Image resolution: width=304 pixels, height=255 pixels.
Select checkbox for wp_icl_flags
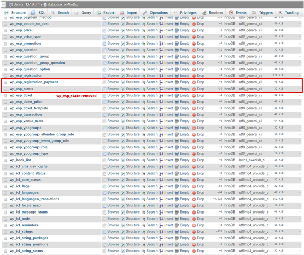pyautogui.click(x=5, y=186)
